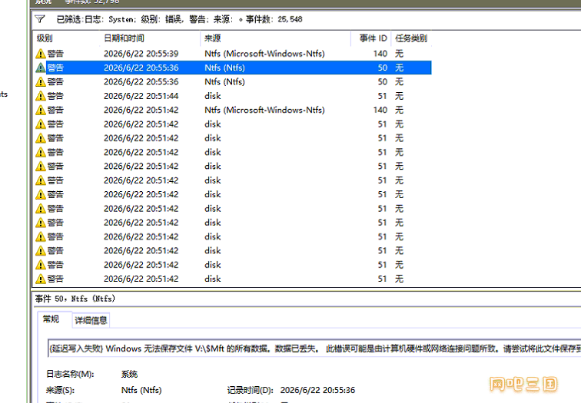
Task: Click the event description box about V:\$Mft
Action: [x=314, y=348]
